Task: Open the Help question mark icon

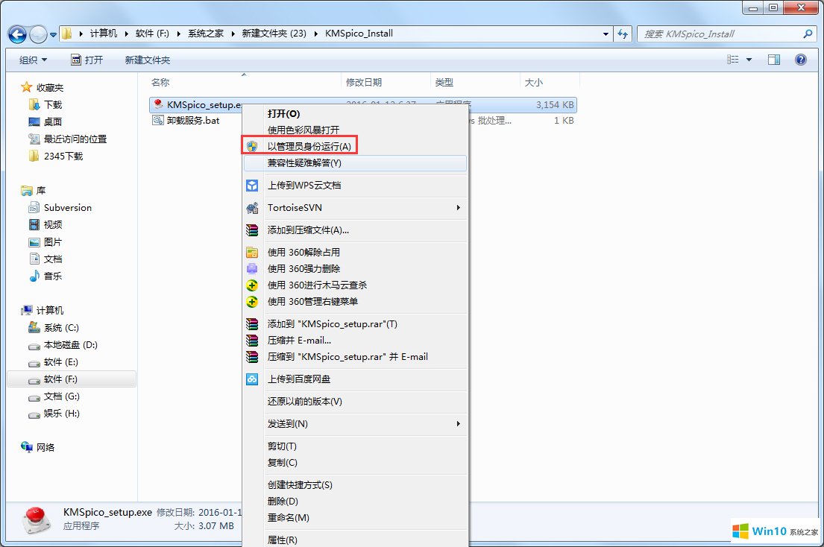Action: 800,60
